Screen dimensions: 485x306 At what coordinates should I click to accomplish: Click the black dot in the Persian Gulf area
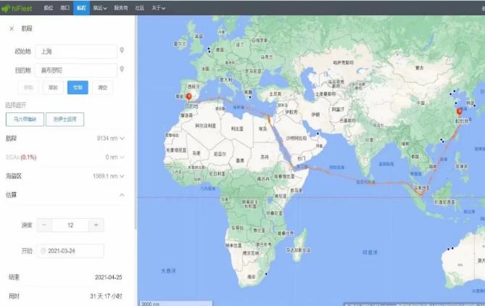coord(318,133)
